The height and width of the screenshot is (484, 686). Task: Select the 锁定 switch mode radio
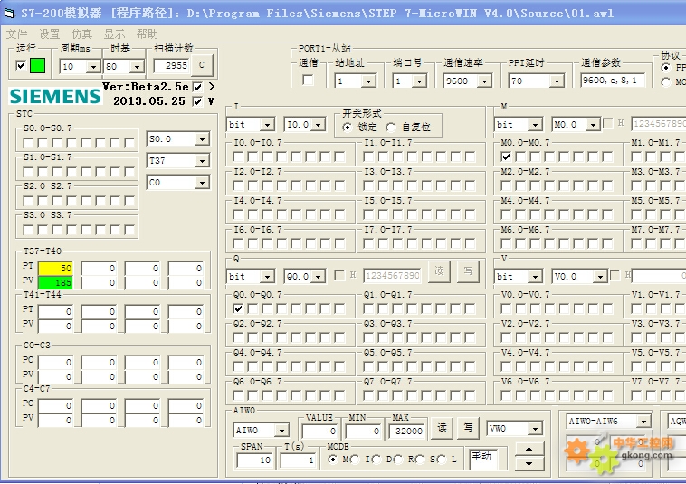[348, 128]
